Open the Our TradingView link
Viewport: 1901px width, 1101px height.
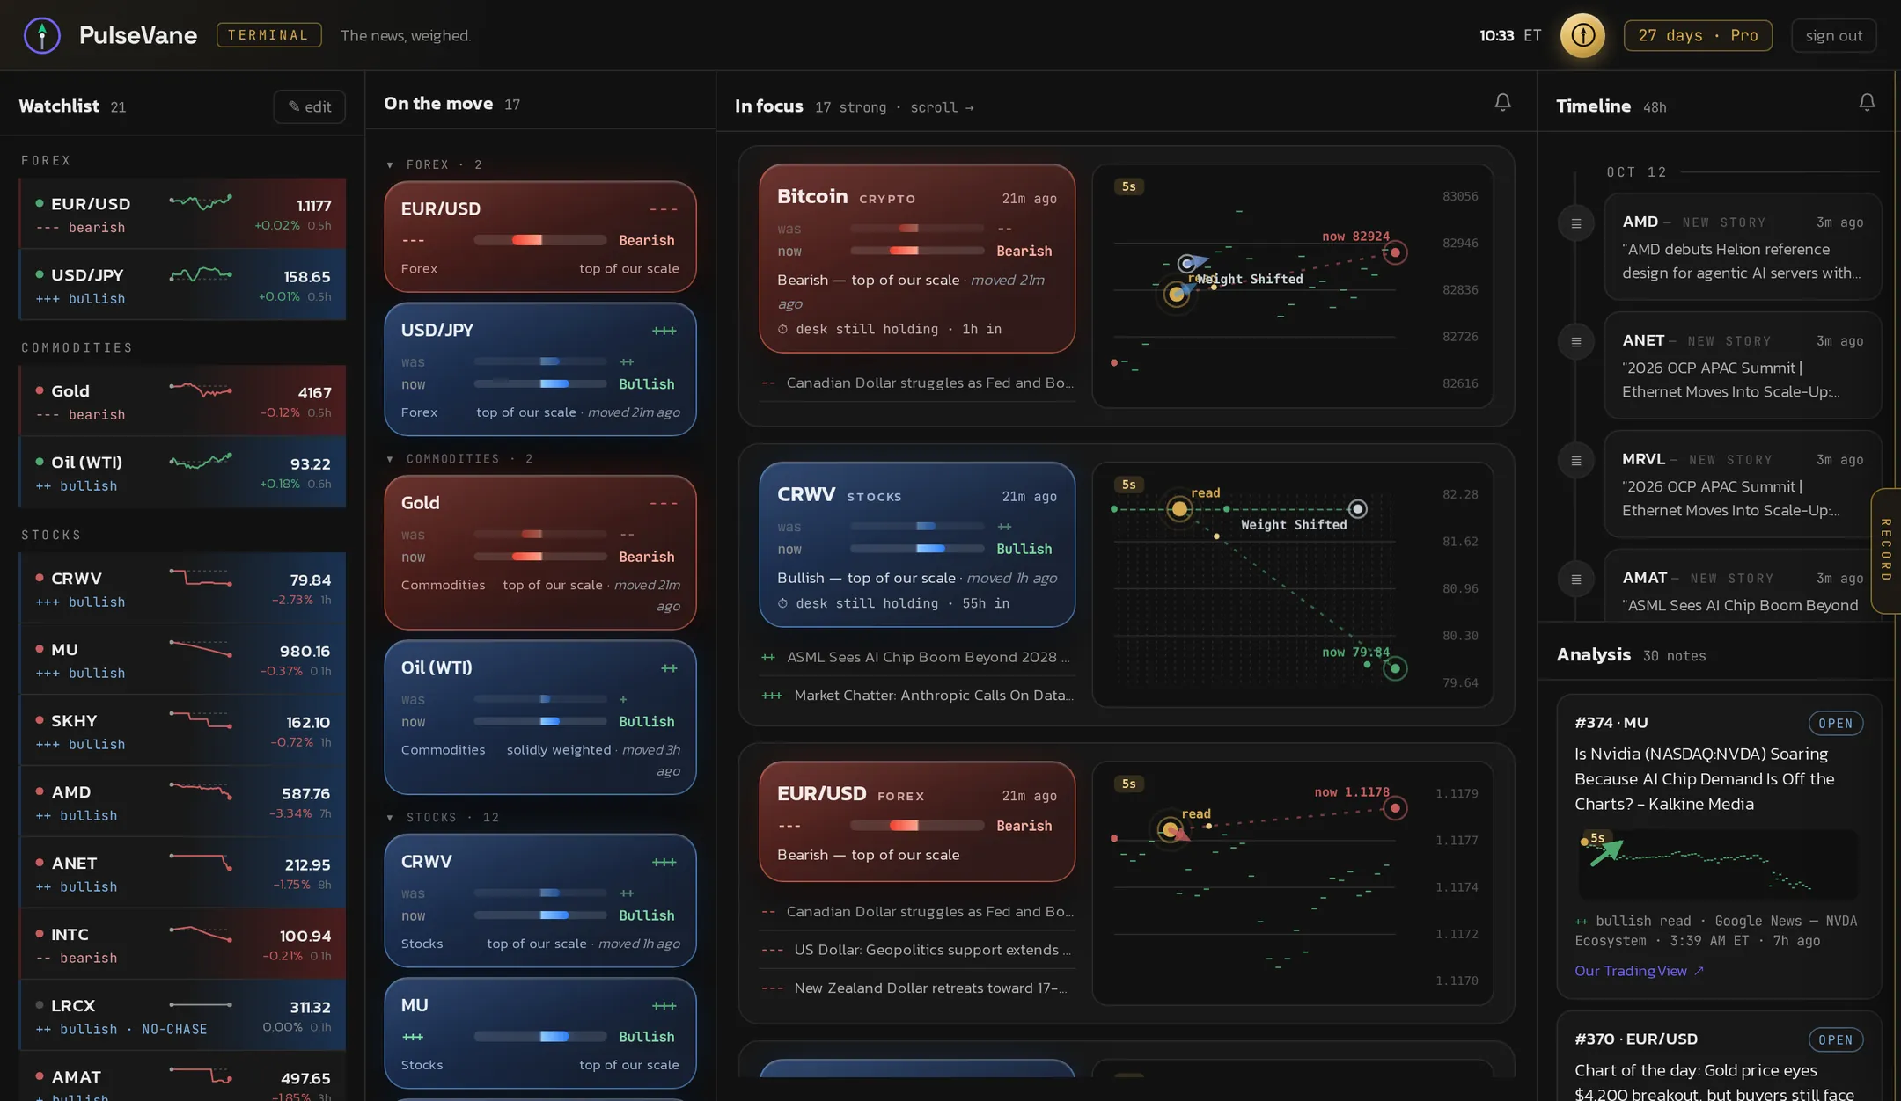point(1639,971)
